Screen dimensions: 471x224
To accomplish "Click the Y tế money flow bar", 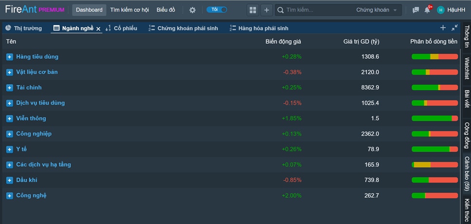I will pos(434,149).
